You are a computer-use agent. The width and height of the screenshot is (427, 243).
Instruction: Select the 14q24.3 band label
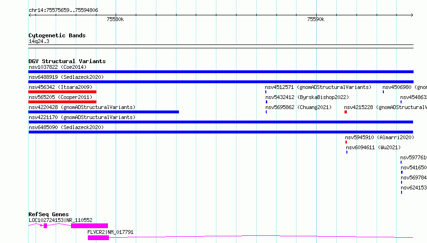coord(39,41)
